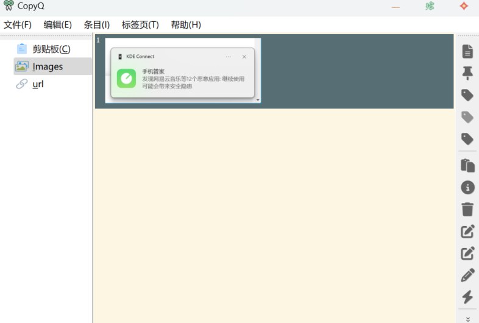This screenshot has width=479, height=323.
Task: Click the new item document icon
Action: point(467,51)
